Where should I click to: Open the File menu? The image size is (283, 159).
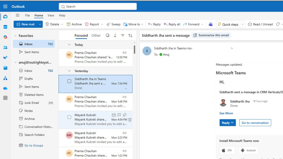(27, 15)
